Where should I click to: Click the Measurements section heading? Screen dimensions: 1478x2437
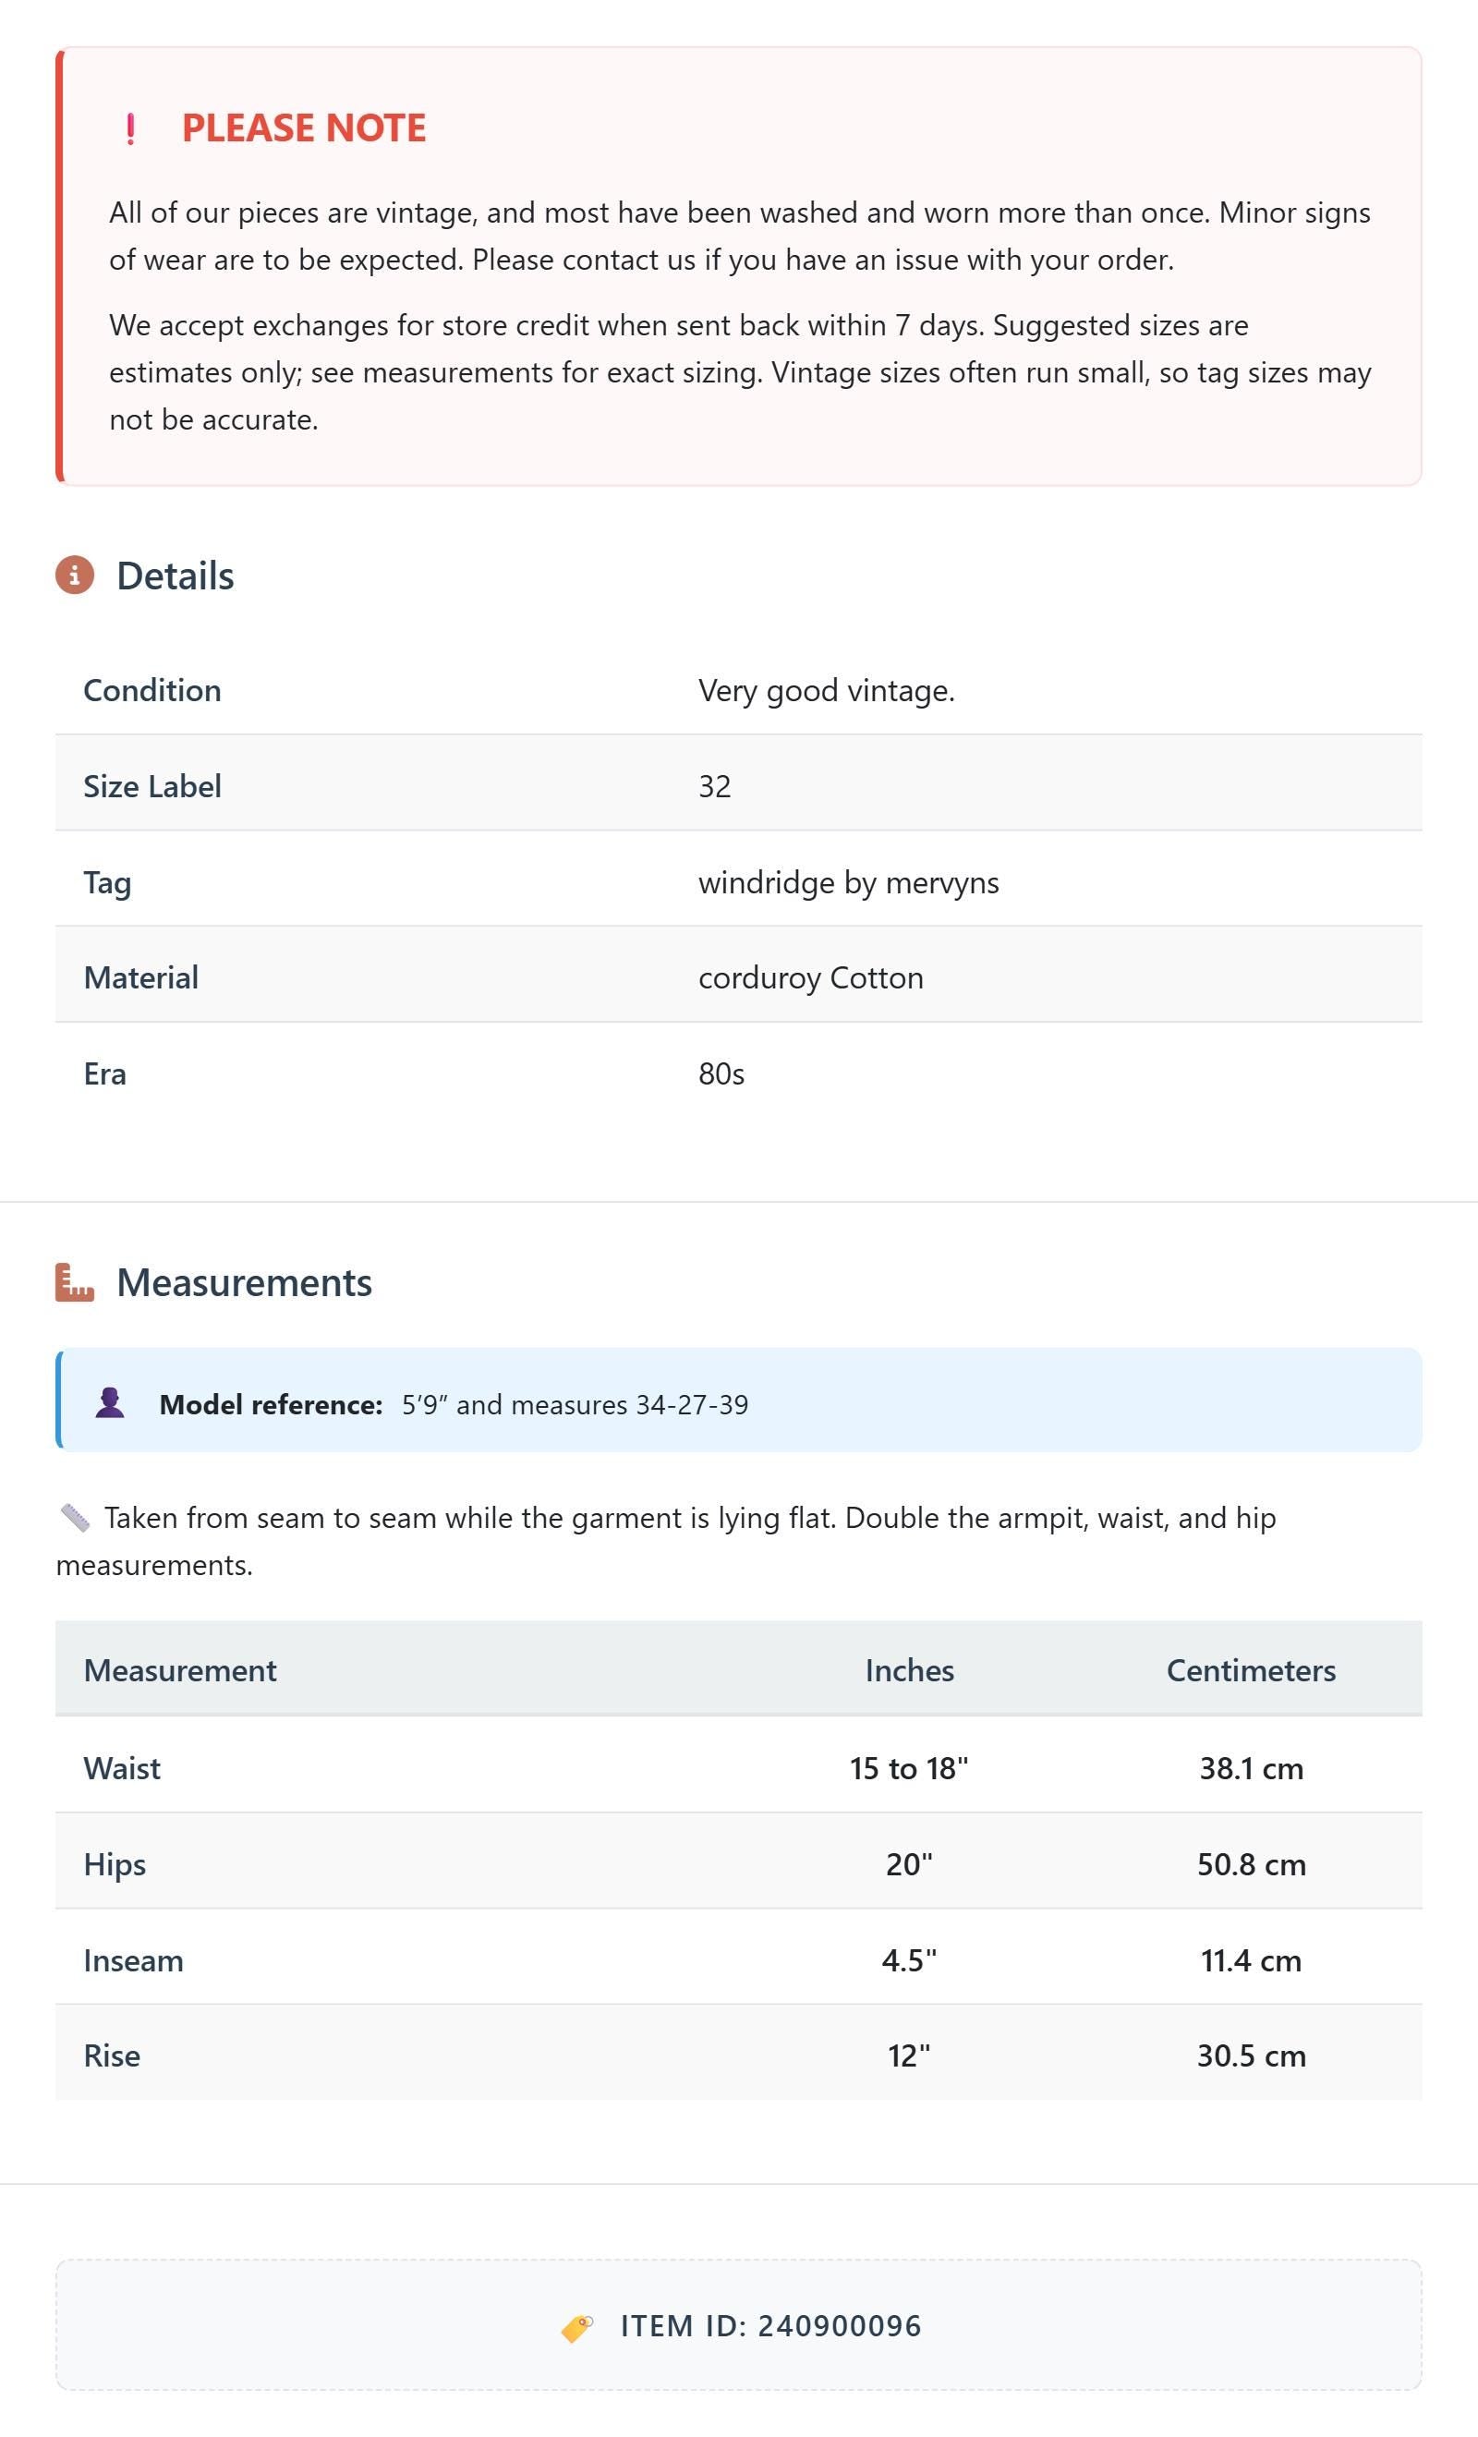pos(245,1282)
